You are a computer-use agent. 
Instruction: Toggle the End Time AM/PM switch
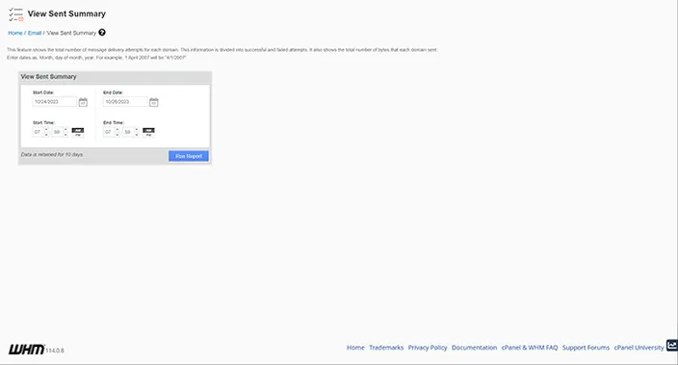point(148,132)
